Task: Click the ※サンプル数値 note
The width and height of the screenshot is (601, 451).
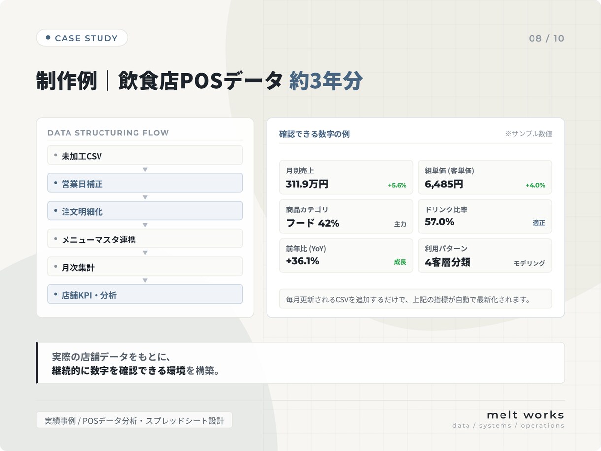Action: click(529, 134)
